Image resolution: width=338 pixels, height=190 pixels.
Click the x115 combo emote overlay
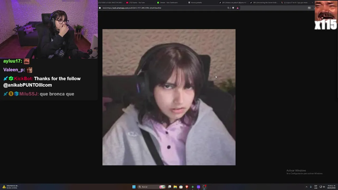pyautogui.click(x=326, y=15)
